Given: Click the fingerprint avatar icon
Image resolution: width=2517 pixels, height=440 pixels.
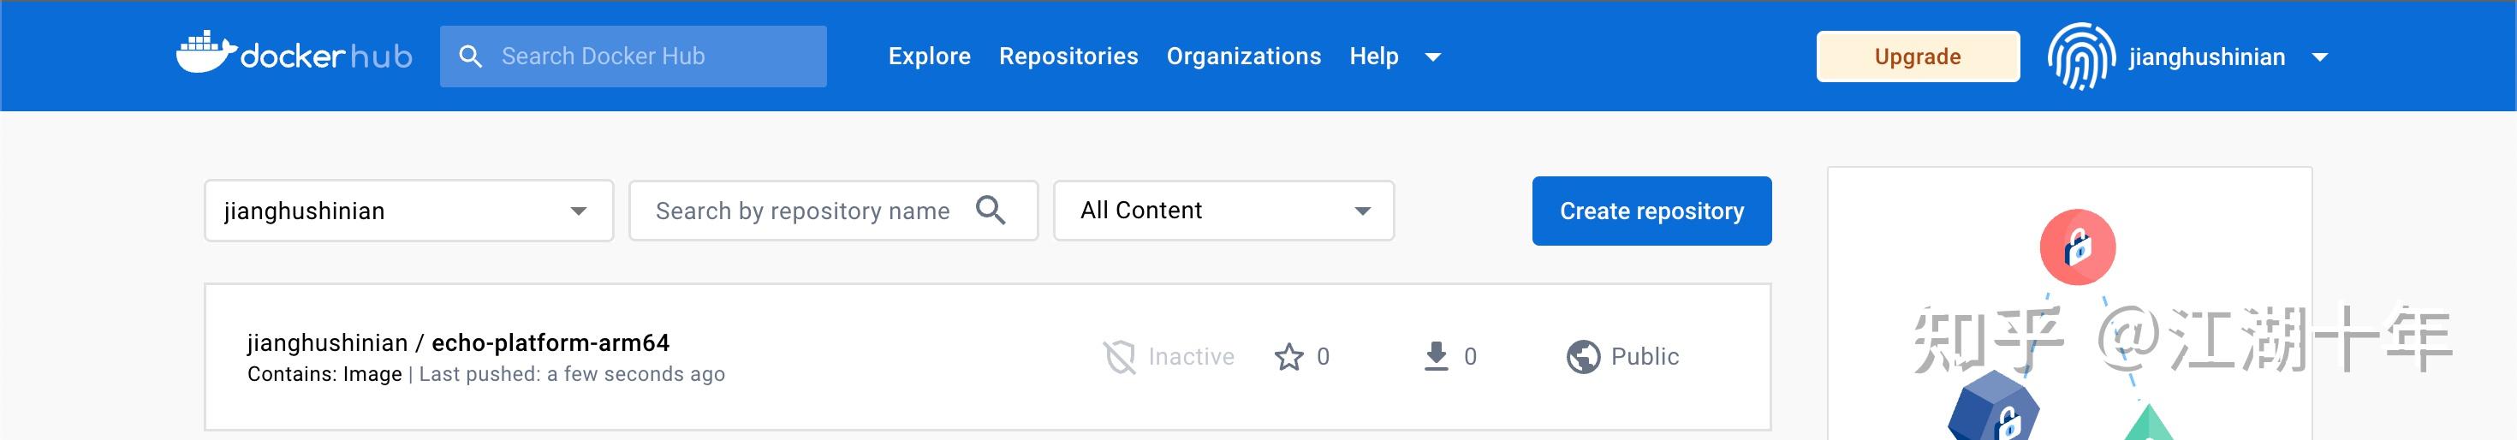Looking at the screenshot, I should (2081, 56).
